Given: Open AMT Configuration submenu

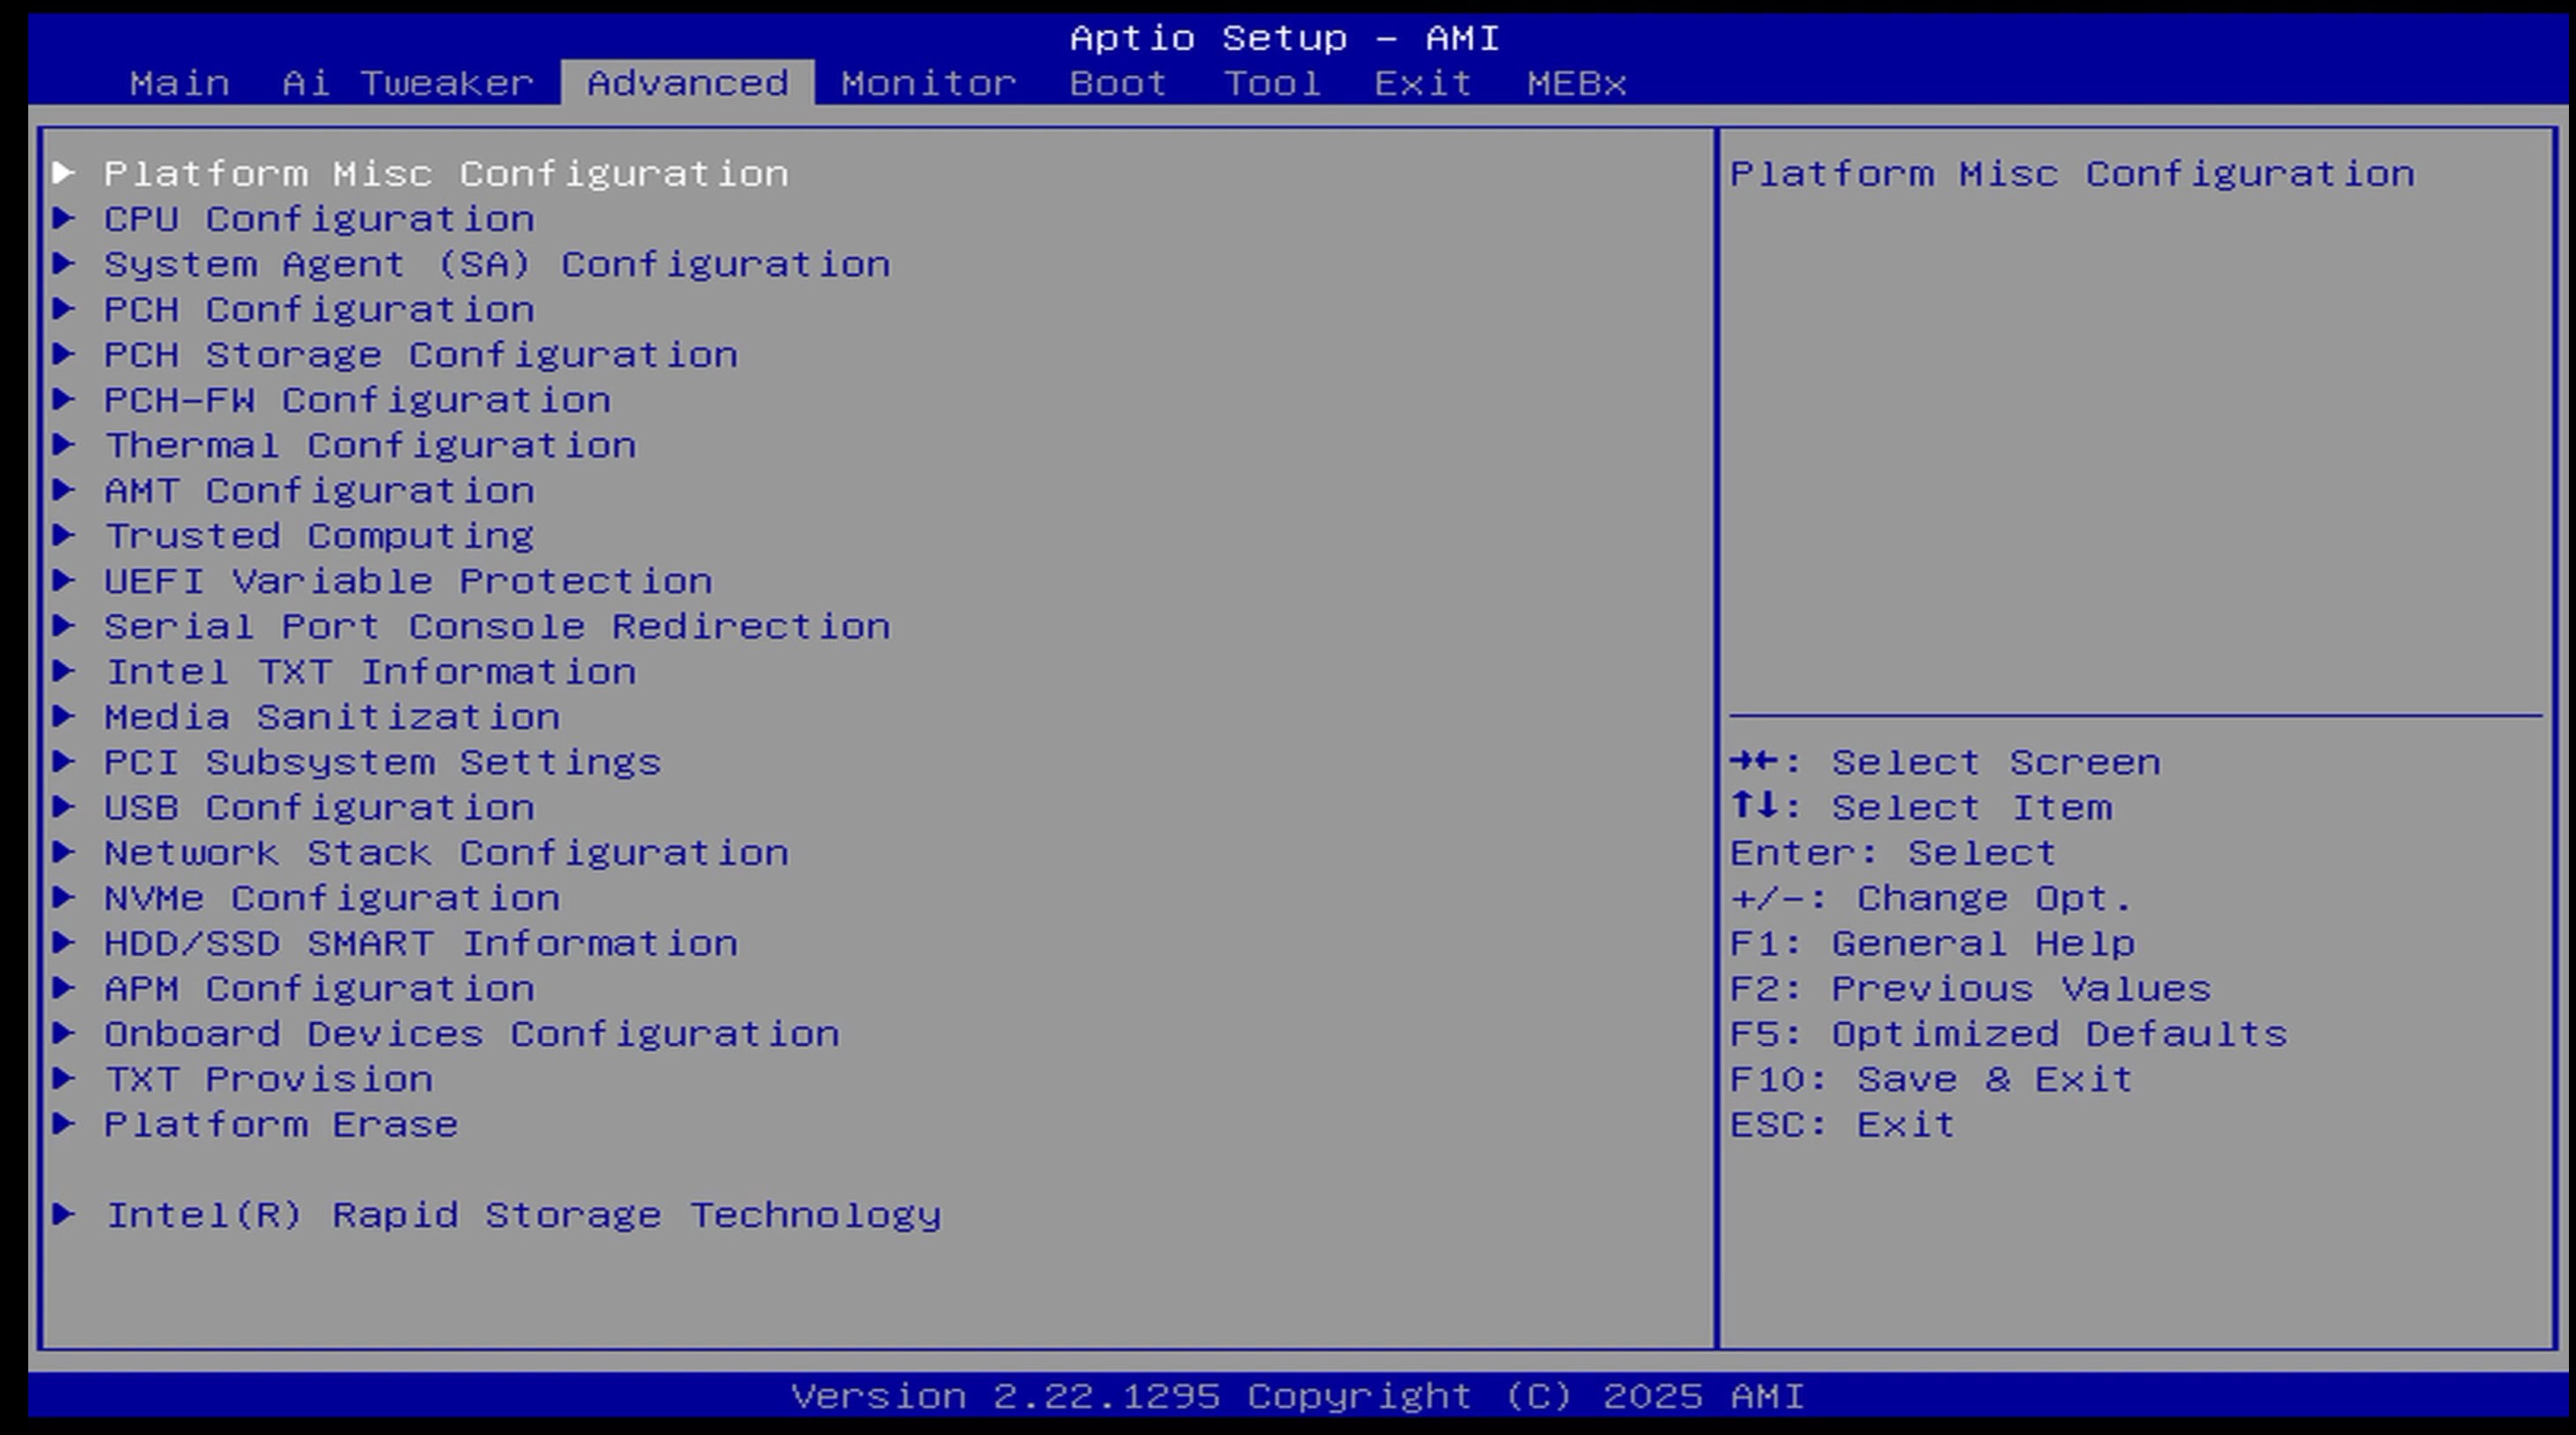Looking at the screenshot, I should point(319,491).
